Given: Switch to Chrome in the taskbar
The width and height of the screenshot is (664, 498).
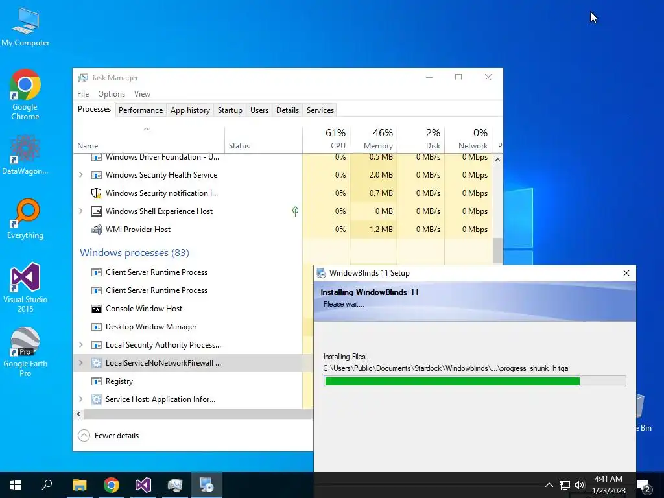Looking at the screenshot, I should 112,485.
